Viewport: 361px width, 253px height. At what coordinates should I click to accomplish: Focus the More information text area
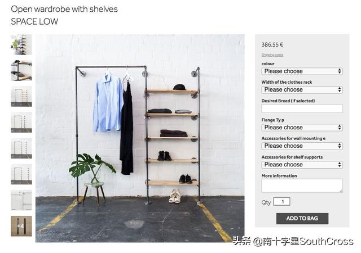302,186
